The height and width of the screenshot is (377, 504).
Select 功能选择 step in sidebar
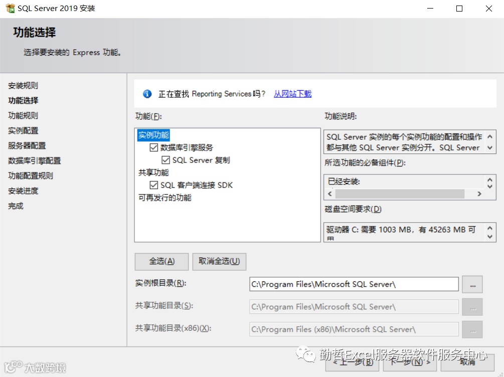[x=23, y=101]
